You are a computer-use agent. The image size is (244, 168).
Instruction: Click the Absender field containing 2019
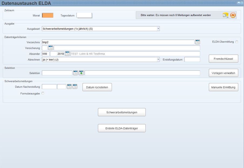pyautogui.click(x=57, y=54)
